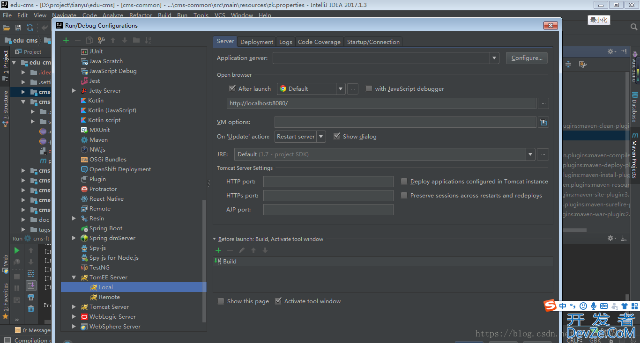The image size is (640, 343).
Task: Open the Startup/Connection tab
Action: [373, 42]
